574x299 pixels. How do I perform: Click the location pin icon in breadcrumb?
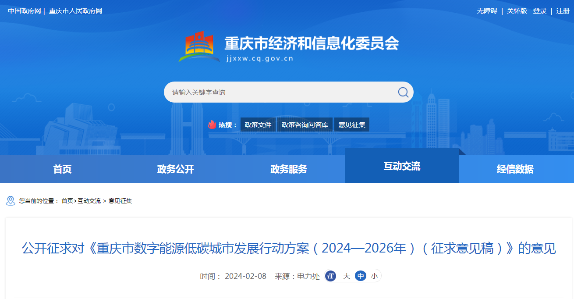(11, 201)
